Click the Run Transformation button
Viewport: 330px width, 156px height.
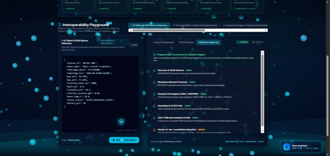point(124,140)
